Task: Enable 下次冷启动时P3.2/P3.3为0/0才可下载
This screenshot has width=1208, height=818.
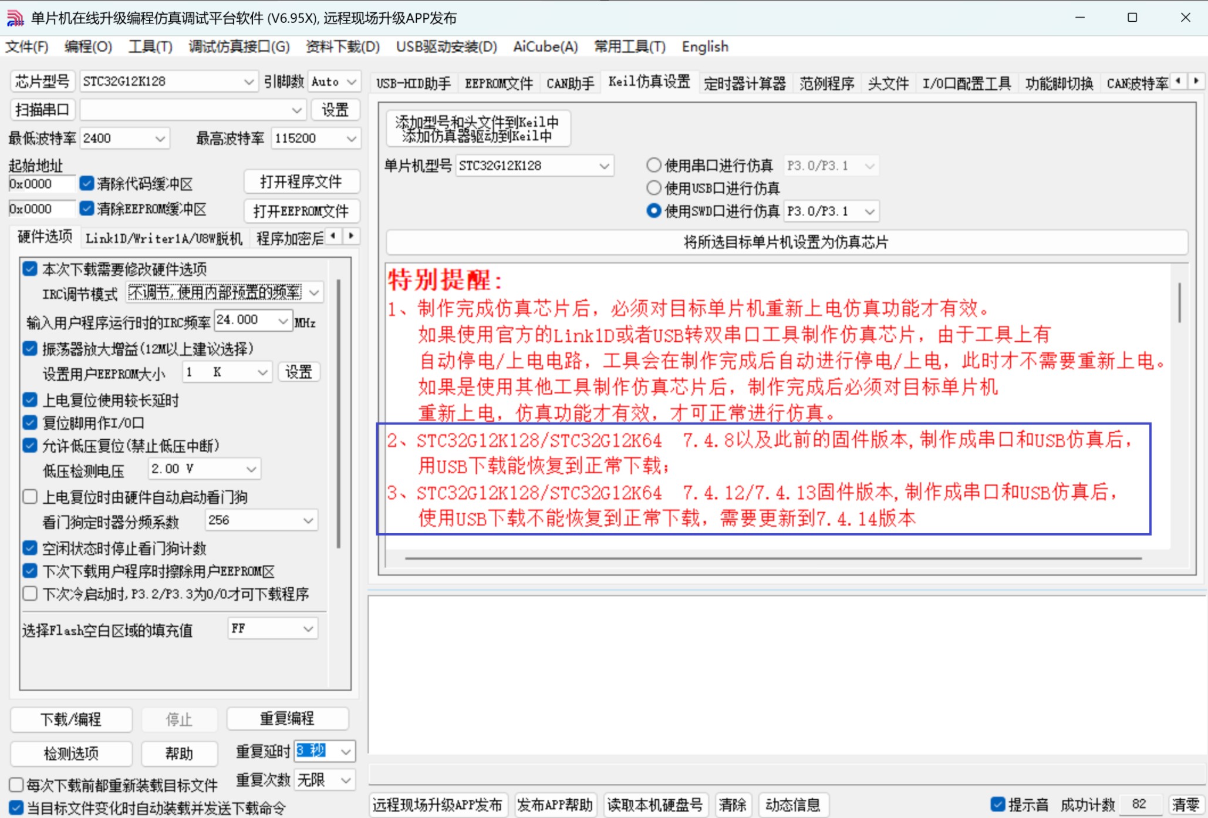Action: [30, 594]
